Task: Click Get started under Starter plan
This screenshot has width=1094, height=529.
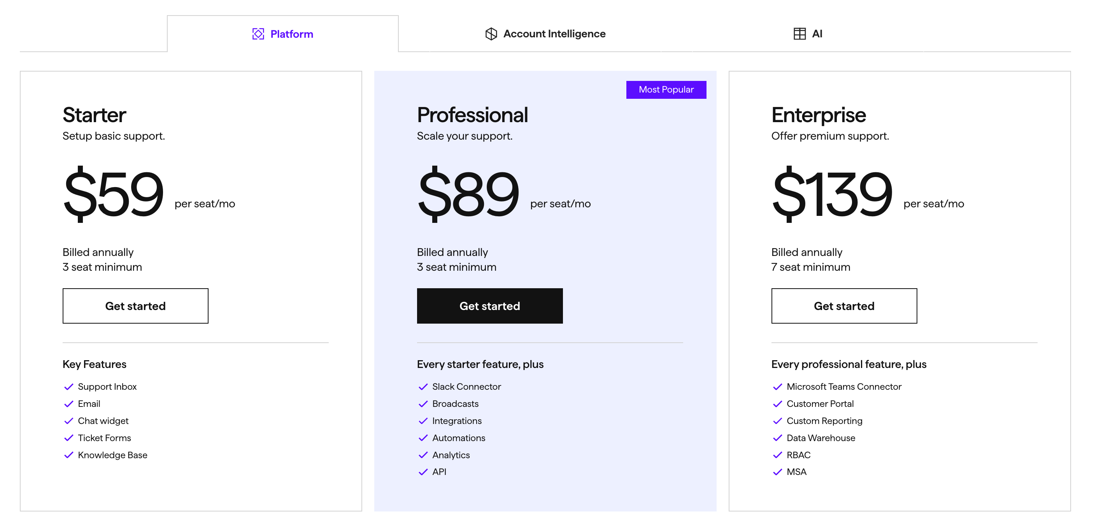Action: tap(135, 306)
